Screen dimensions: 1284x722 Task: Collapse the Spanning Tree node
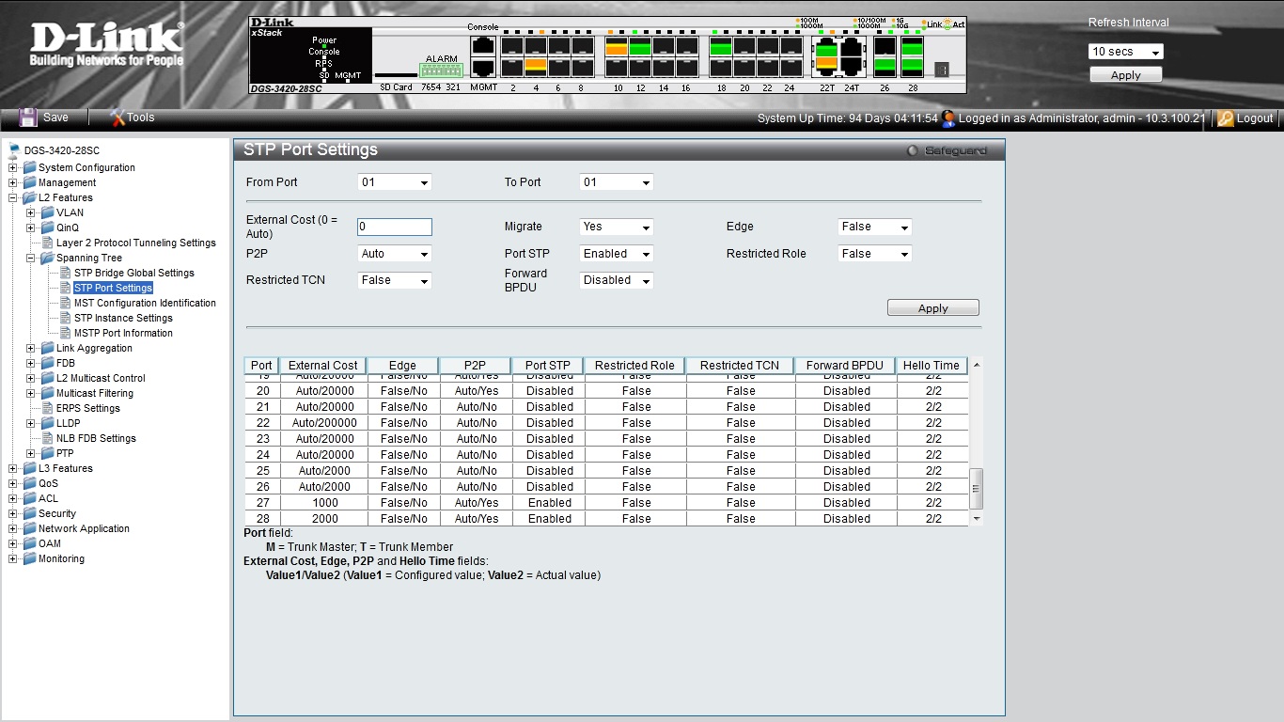[31, 258]
